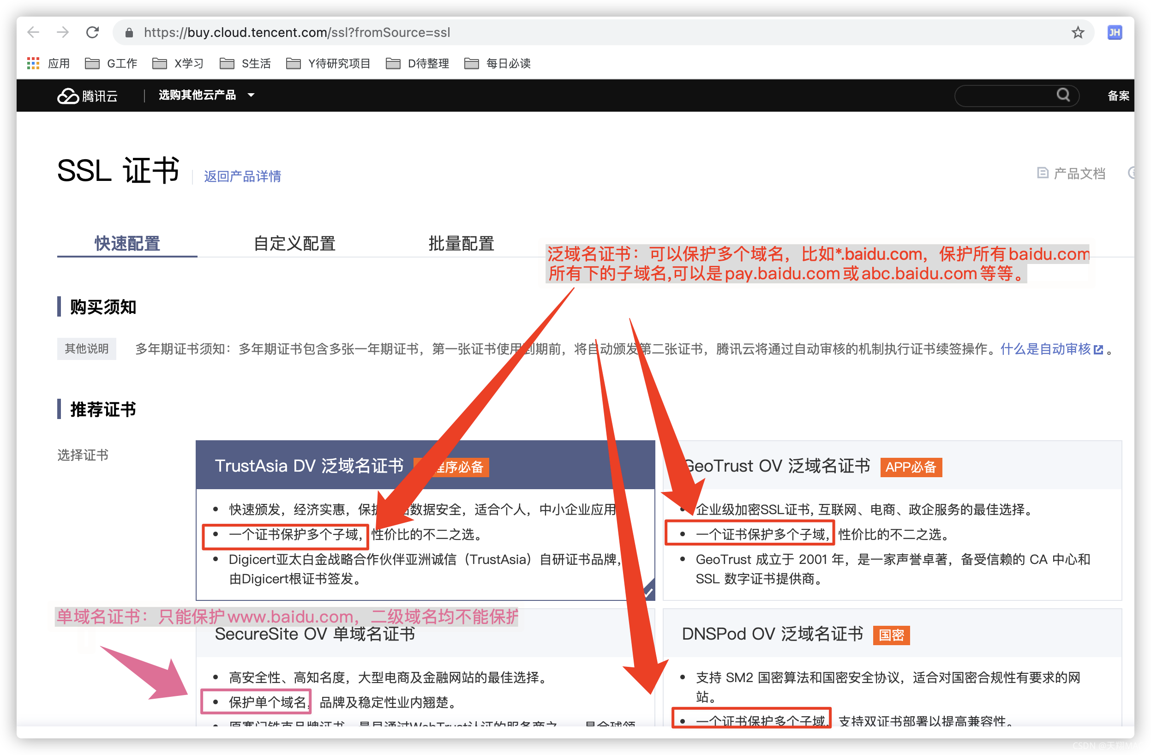The image size is (1151, 755).
Task: Reload the page with refresh icon
Action: [x=92, y=32]
